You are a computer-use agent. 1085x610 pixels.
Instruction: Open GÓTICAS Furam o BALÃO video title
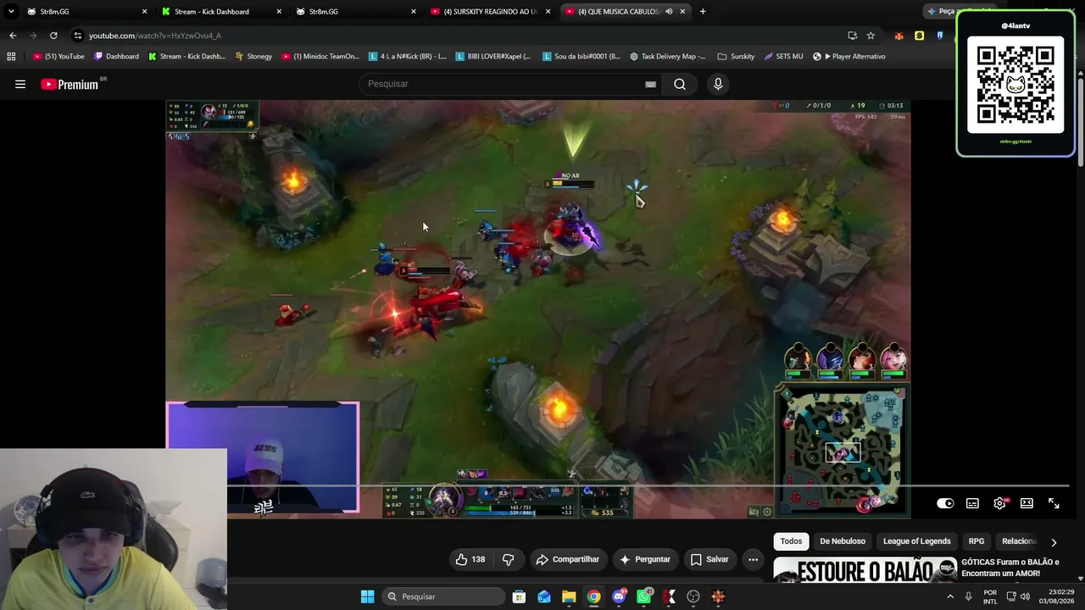pyautogui.click(x=1010, y=568)
